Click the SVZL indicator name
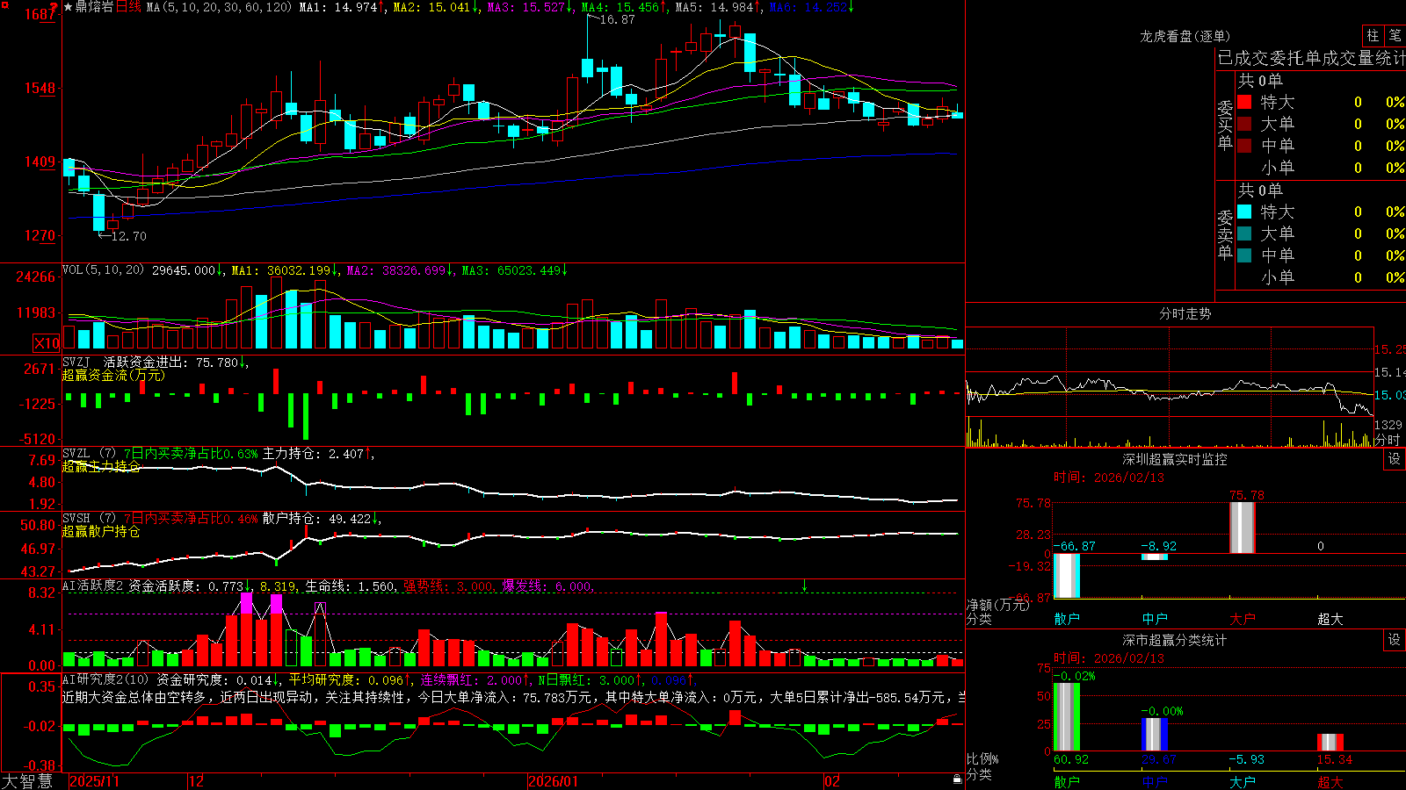Viewport: 1406px width, 790px height. click(x=76, y=454)
